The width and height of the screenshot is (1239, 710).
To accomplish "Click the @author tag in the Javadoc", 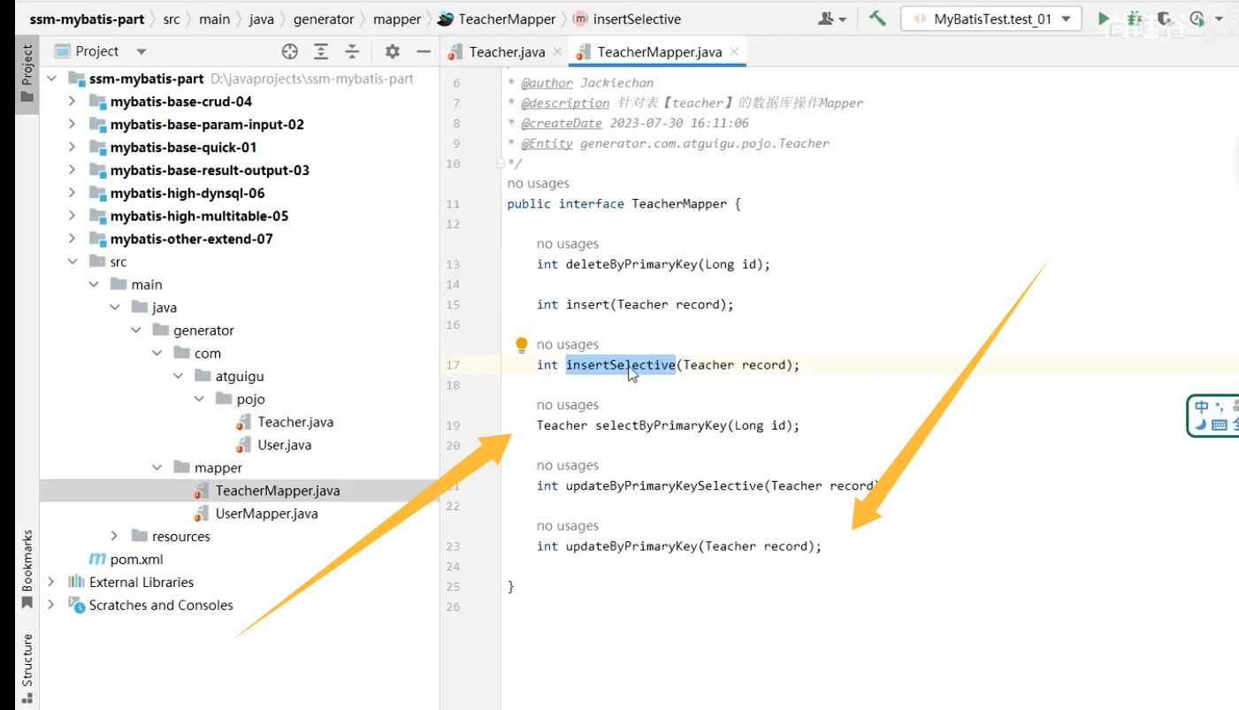I will coord(547,83).
